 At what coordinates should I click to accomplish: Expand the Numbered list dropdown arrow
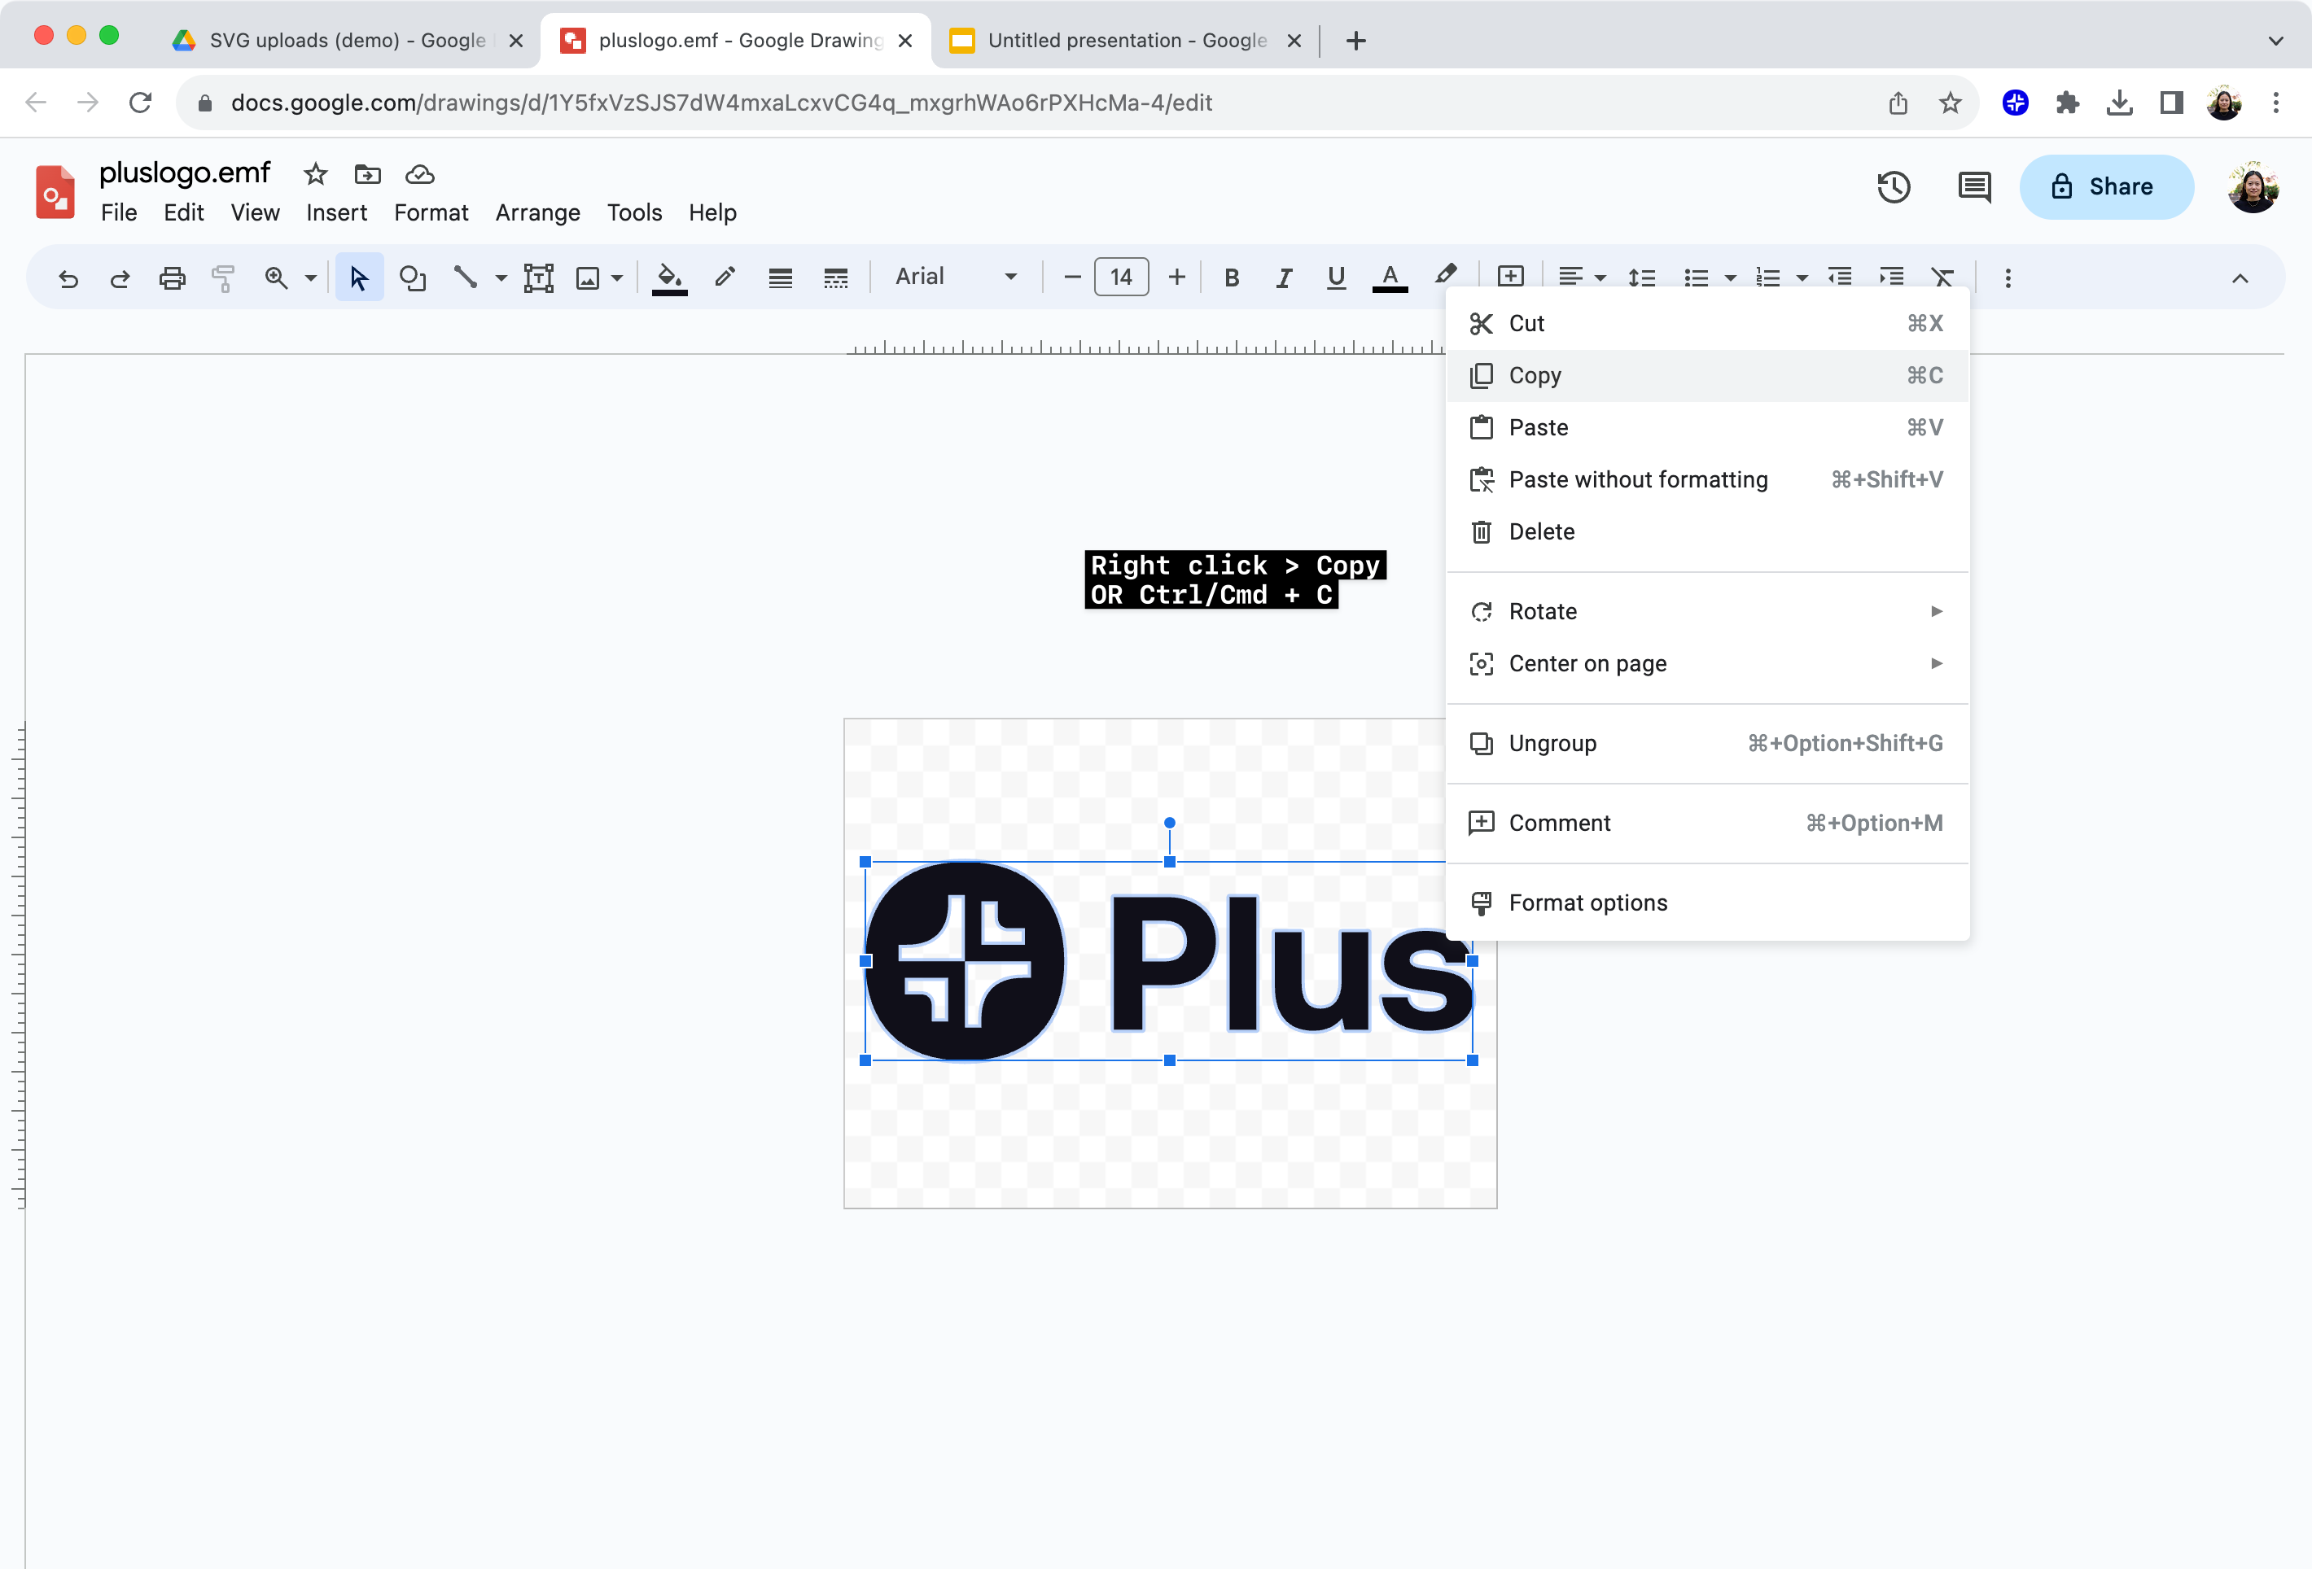coord(1802,278)
